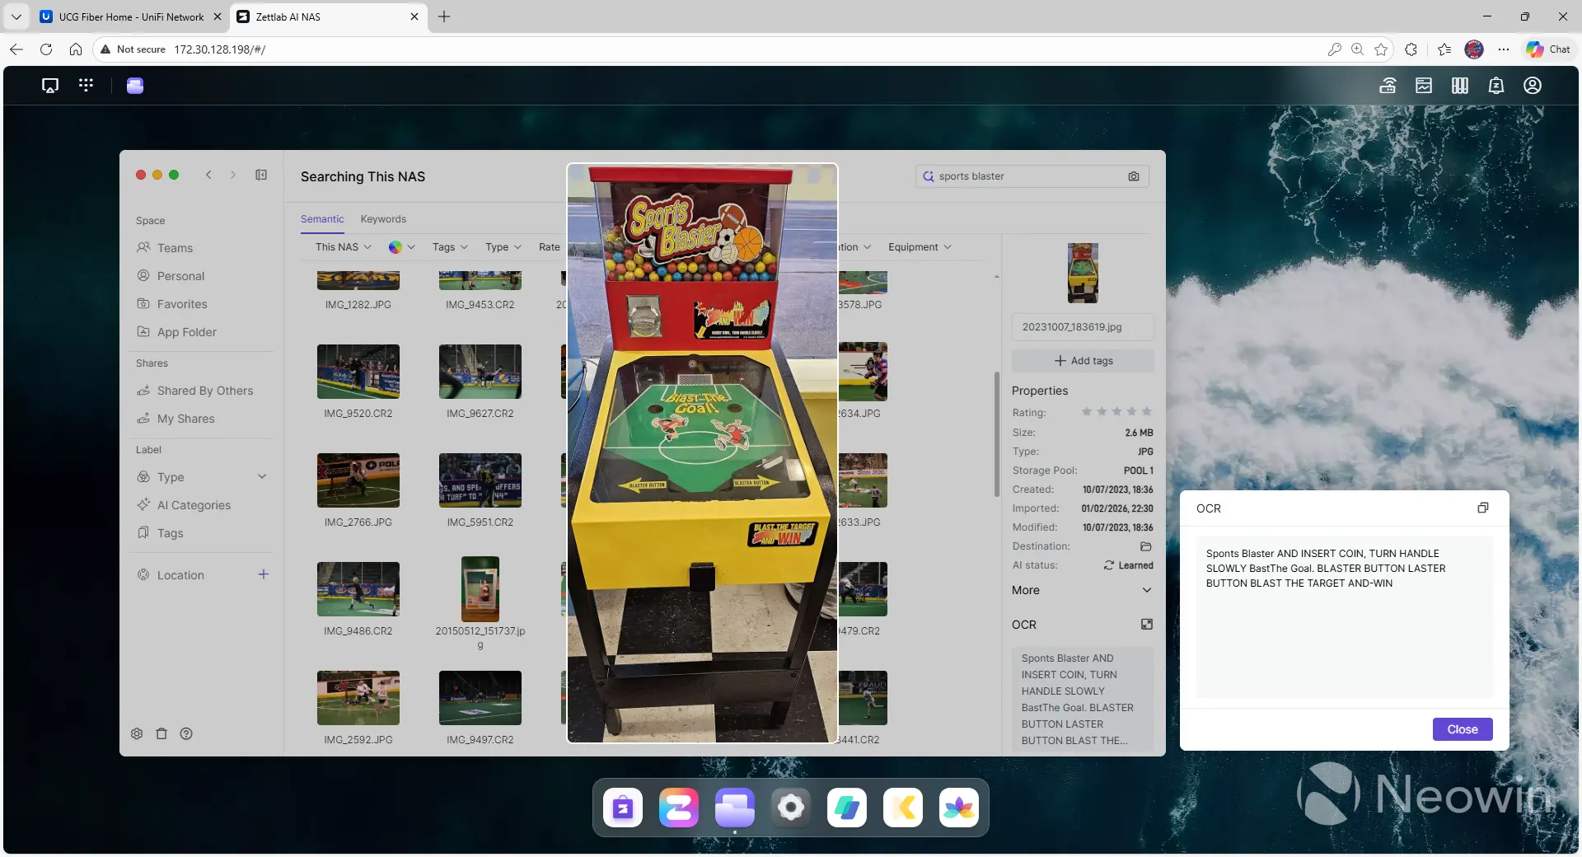Viewport: 1582px width, 857px height.
Task: Open the notifications bell icon
Action: (x=1496, y=86)
